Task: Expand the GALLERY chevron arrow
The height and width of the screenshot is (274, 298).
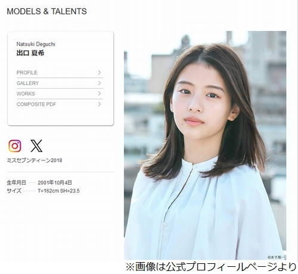Action: click(100, 83)
